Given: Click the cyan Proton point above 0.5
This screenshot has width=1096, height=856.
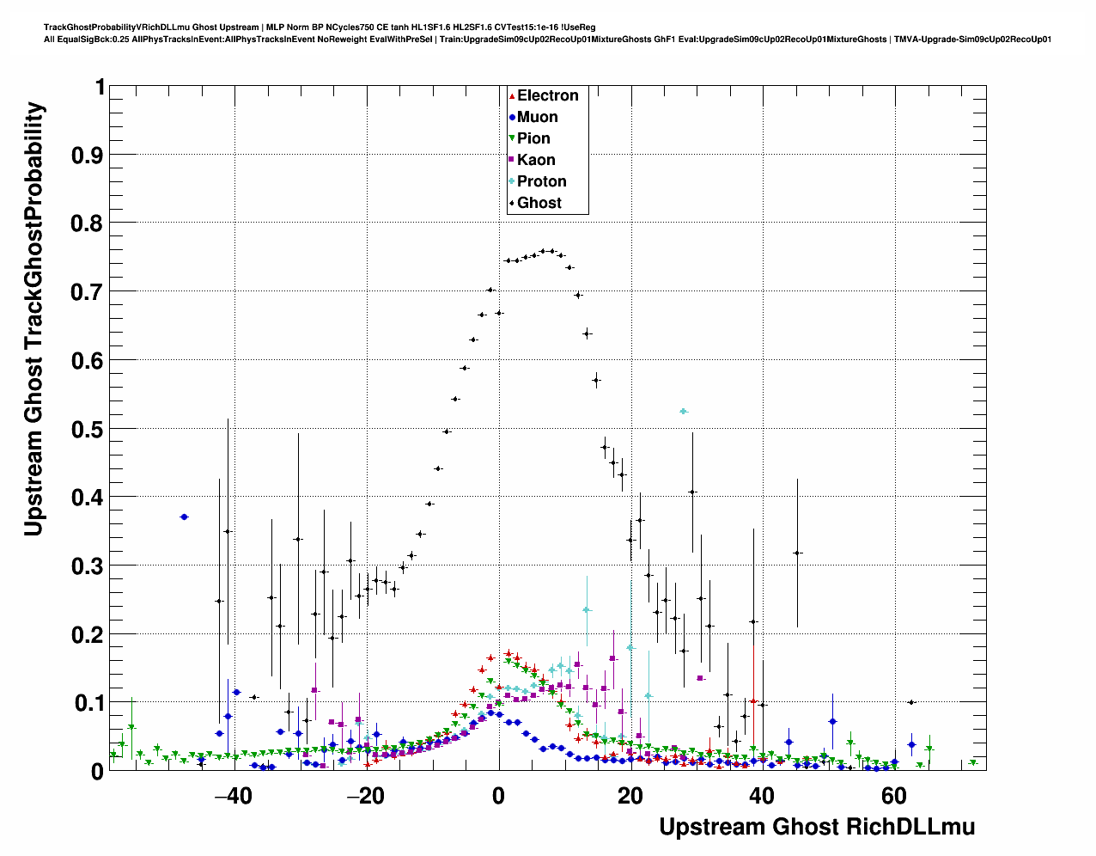Looking at the screenshot, I should pos(683,412).
